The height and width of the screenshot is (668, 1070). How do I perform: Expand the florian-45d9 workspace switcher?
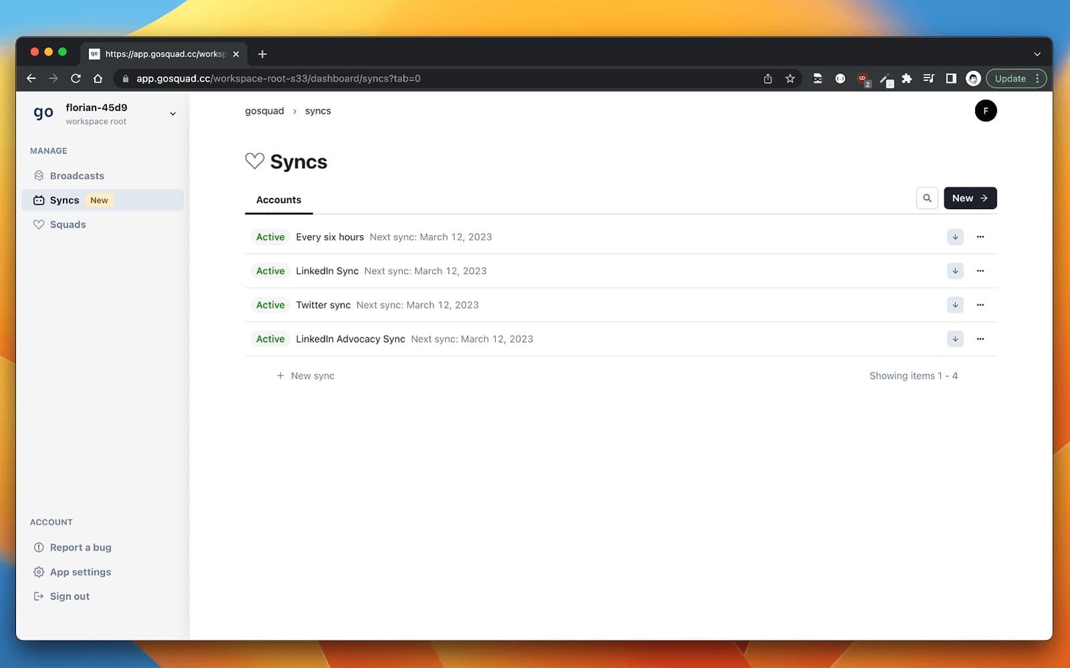pyautogui.click(x=172, y=114)
